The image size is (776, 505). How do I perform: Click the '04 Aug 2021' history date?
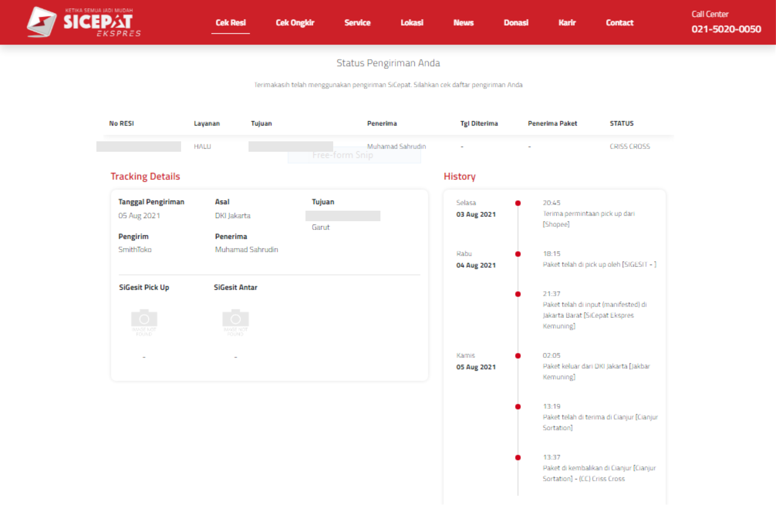476,265
